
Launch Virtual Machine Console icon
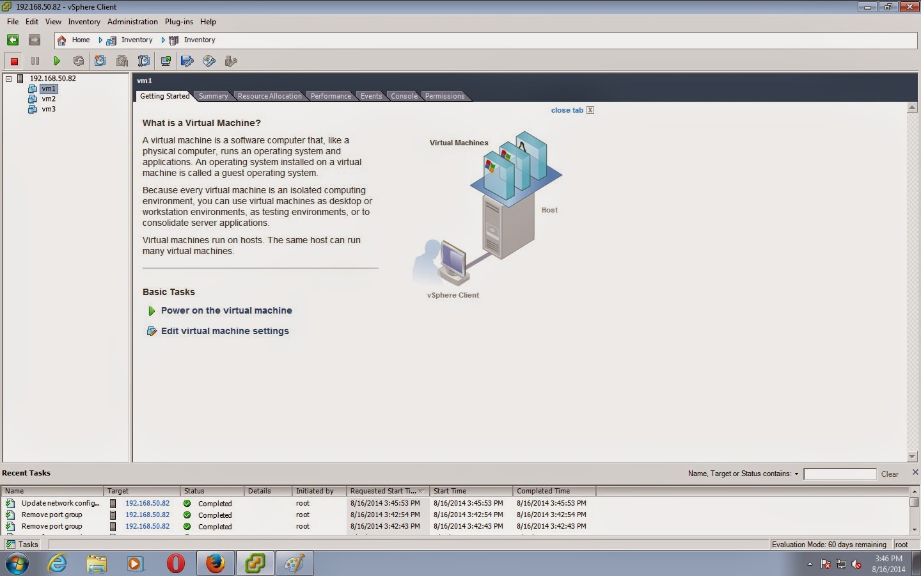[x=166, y=61]
